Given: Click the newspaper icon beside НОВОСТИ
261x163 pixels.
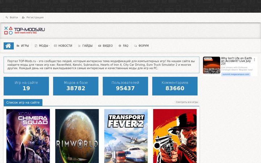Looking at the screenshot, I should click(55, 46).
